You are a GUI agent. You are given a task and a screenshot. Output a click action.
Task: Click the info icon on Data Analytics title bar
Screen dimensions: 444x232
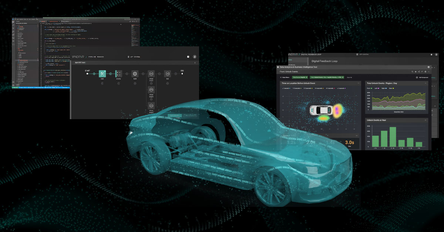tap(428, 67)
